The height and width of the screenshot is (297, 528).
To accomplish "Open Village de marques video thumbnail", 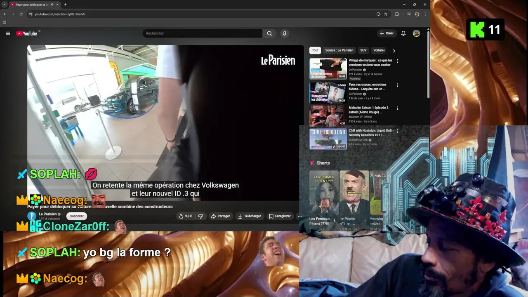I will [328, 68].
